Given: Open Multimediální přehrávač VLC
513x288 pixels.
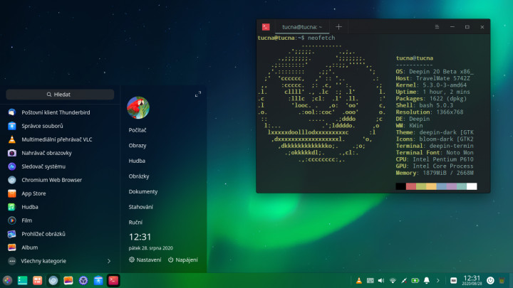Looking at the screenshot, I should pyautogui.click(x=60, y=139).
